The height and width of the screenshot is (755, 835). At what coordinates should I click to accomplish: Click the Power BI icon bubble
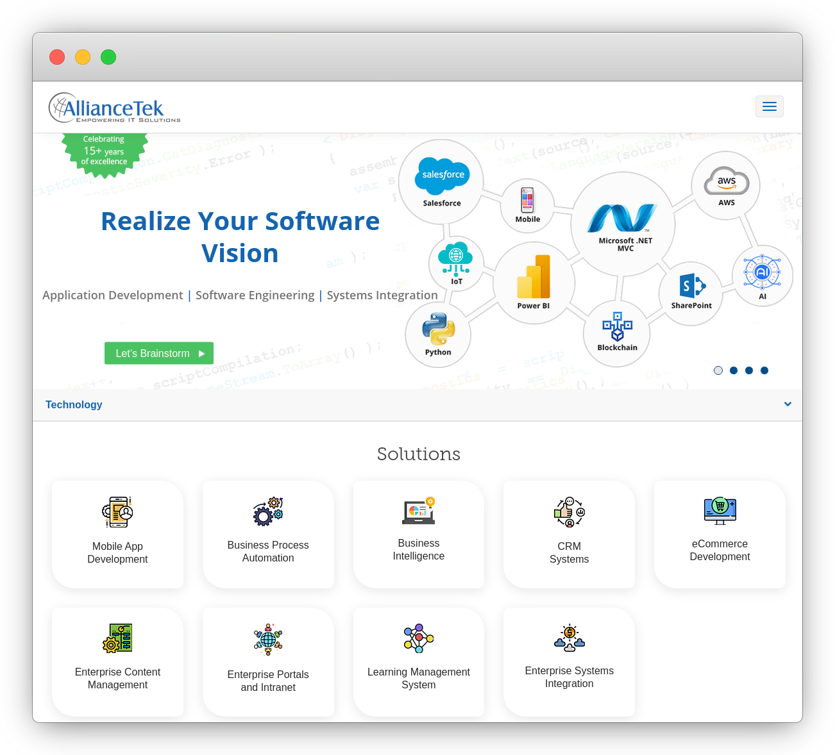pos(534,283)
